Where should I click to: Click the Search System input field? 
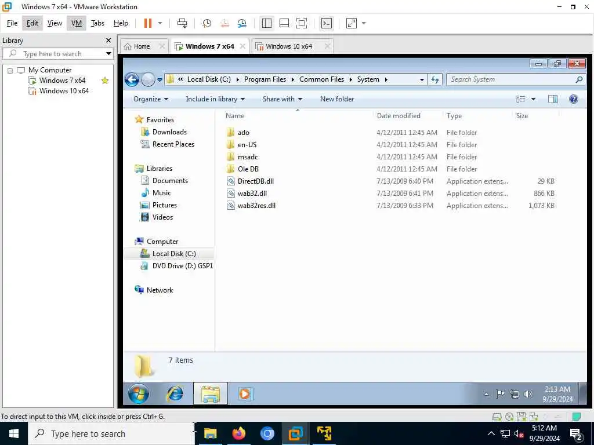(x=510, y=79)
